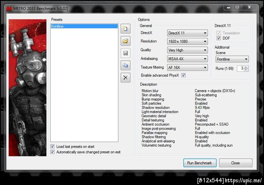Click the 'Geometric detail' label
Viewport: 264px width, 185px height.
[x=154, y=116]
